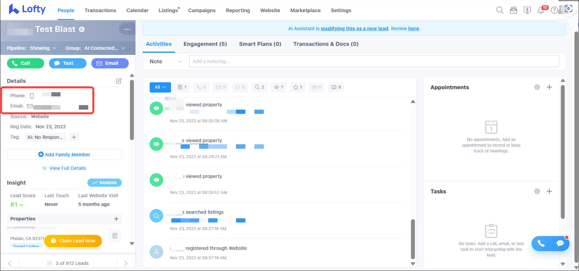Go to next lead arrow
This screenshot has width=579, height=271.
(x=125, y=263)
